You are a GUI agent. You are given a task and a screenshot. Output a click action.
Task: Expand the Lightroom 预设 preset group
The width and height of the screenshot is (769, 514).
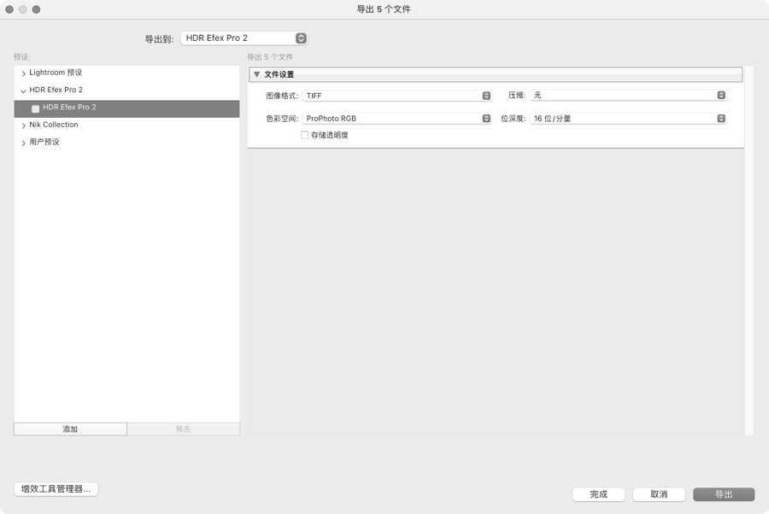point(24,73)
